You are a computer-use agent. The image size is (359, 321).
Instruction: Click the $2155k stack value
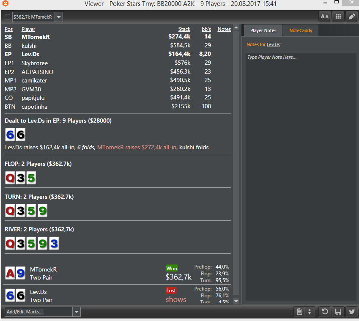pyautogui.click(x=181, y=106)
